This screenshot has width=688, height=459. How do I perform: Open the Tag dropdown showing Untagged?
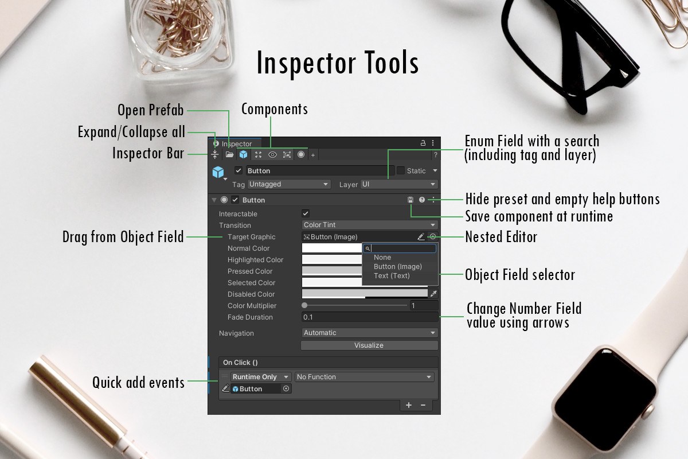coord(289,184)
